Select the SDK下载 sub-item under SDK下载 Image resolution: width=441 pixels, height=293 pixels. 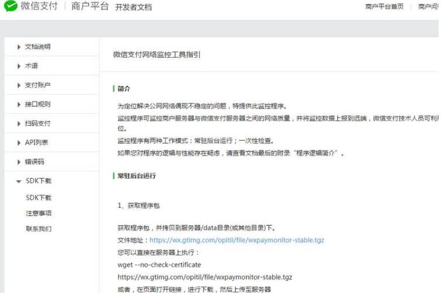(x=39, y=198)
